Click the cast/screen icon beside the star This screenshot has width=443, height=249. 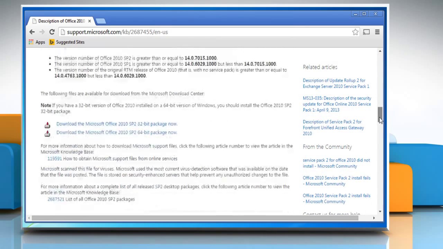pyautogui.click(x=366, y=32)
